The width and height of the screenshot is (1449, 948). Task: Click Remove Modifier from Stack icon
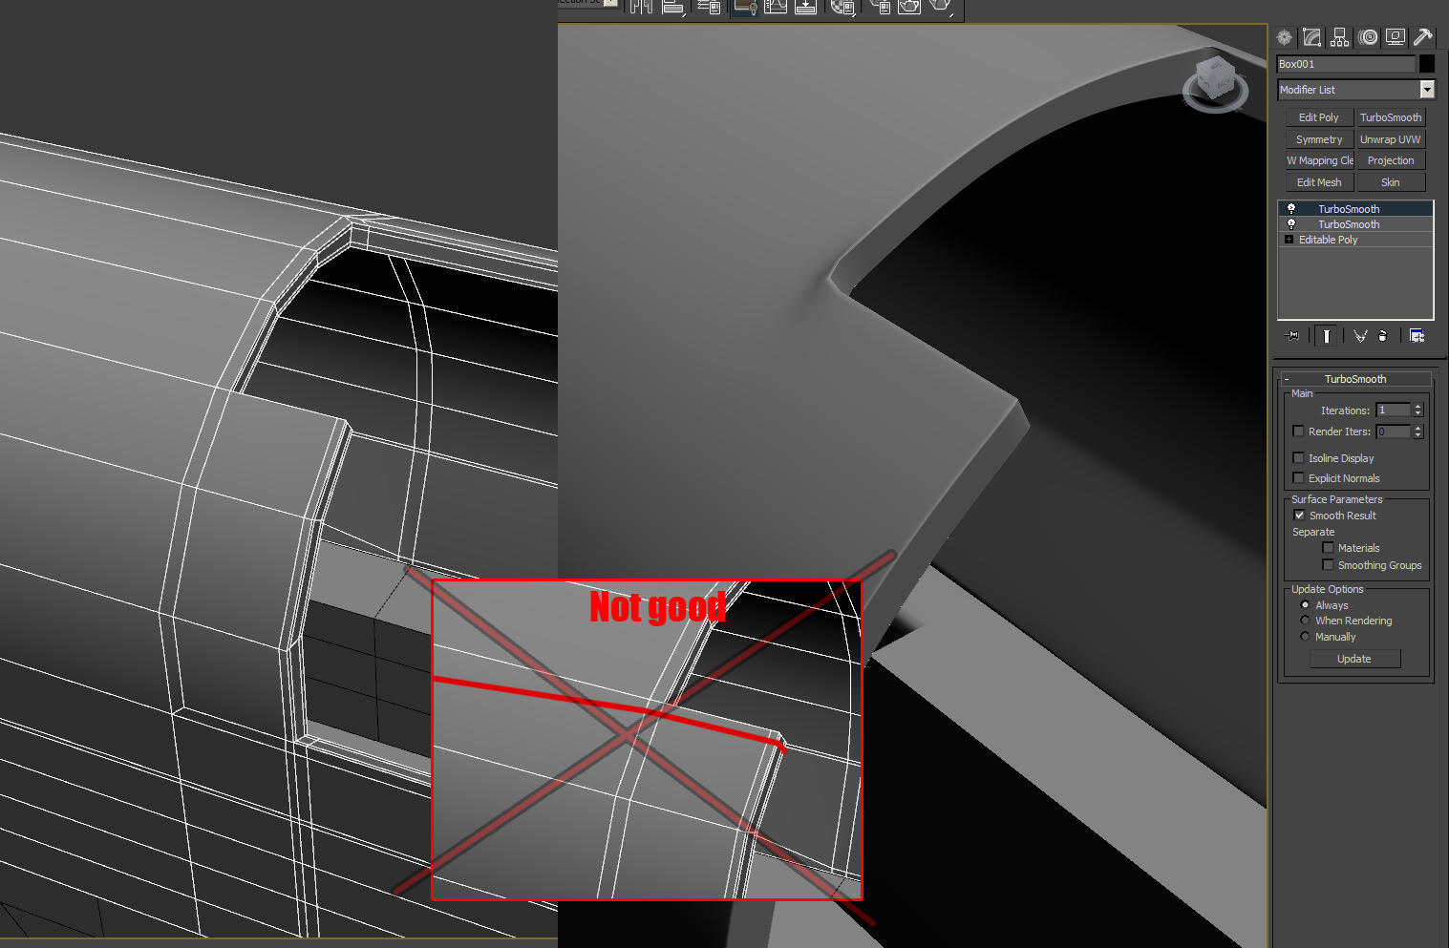1383,336
